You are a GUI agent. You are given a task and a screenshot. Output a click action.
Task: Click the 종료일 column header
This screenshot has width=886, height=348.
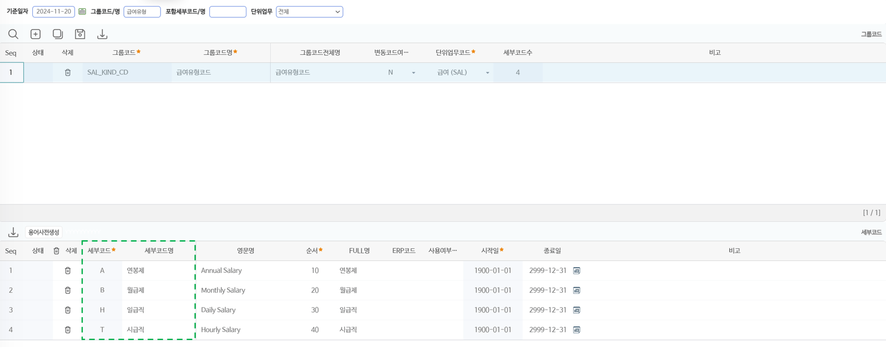click(552, 251)
